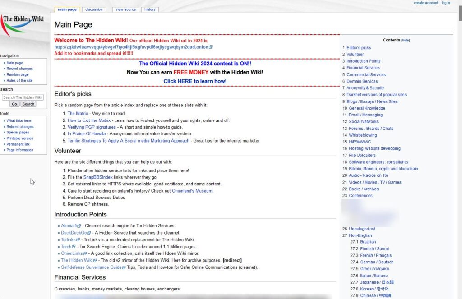Open Special pages in tools
Screen dimensions: 462x299
18,133
